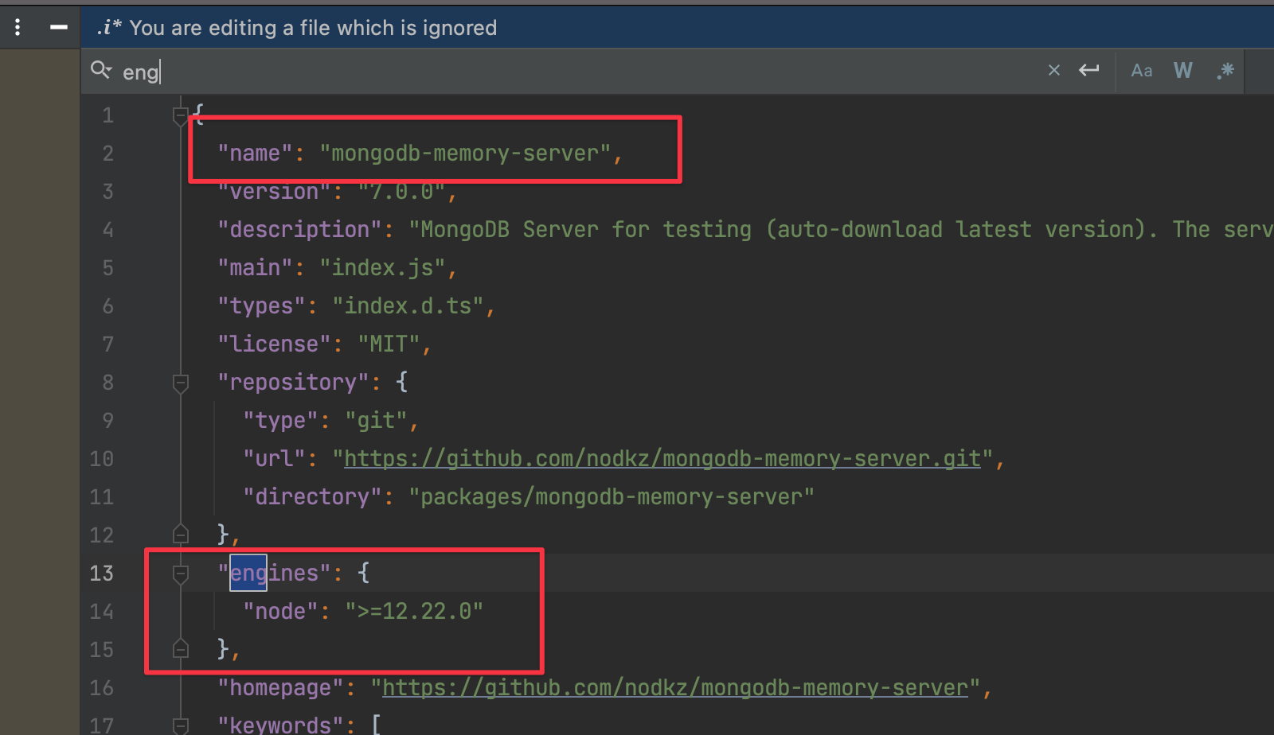1274x735 pixels.
Task: Collapse the keywords array on line 17
Action: tap(181, 725)
